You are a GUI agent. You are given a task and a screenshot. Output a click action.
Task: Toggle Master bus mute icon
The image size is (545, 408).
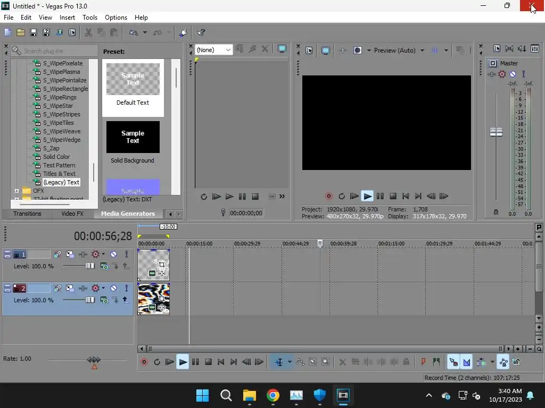[x=513, y=74]
